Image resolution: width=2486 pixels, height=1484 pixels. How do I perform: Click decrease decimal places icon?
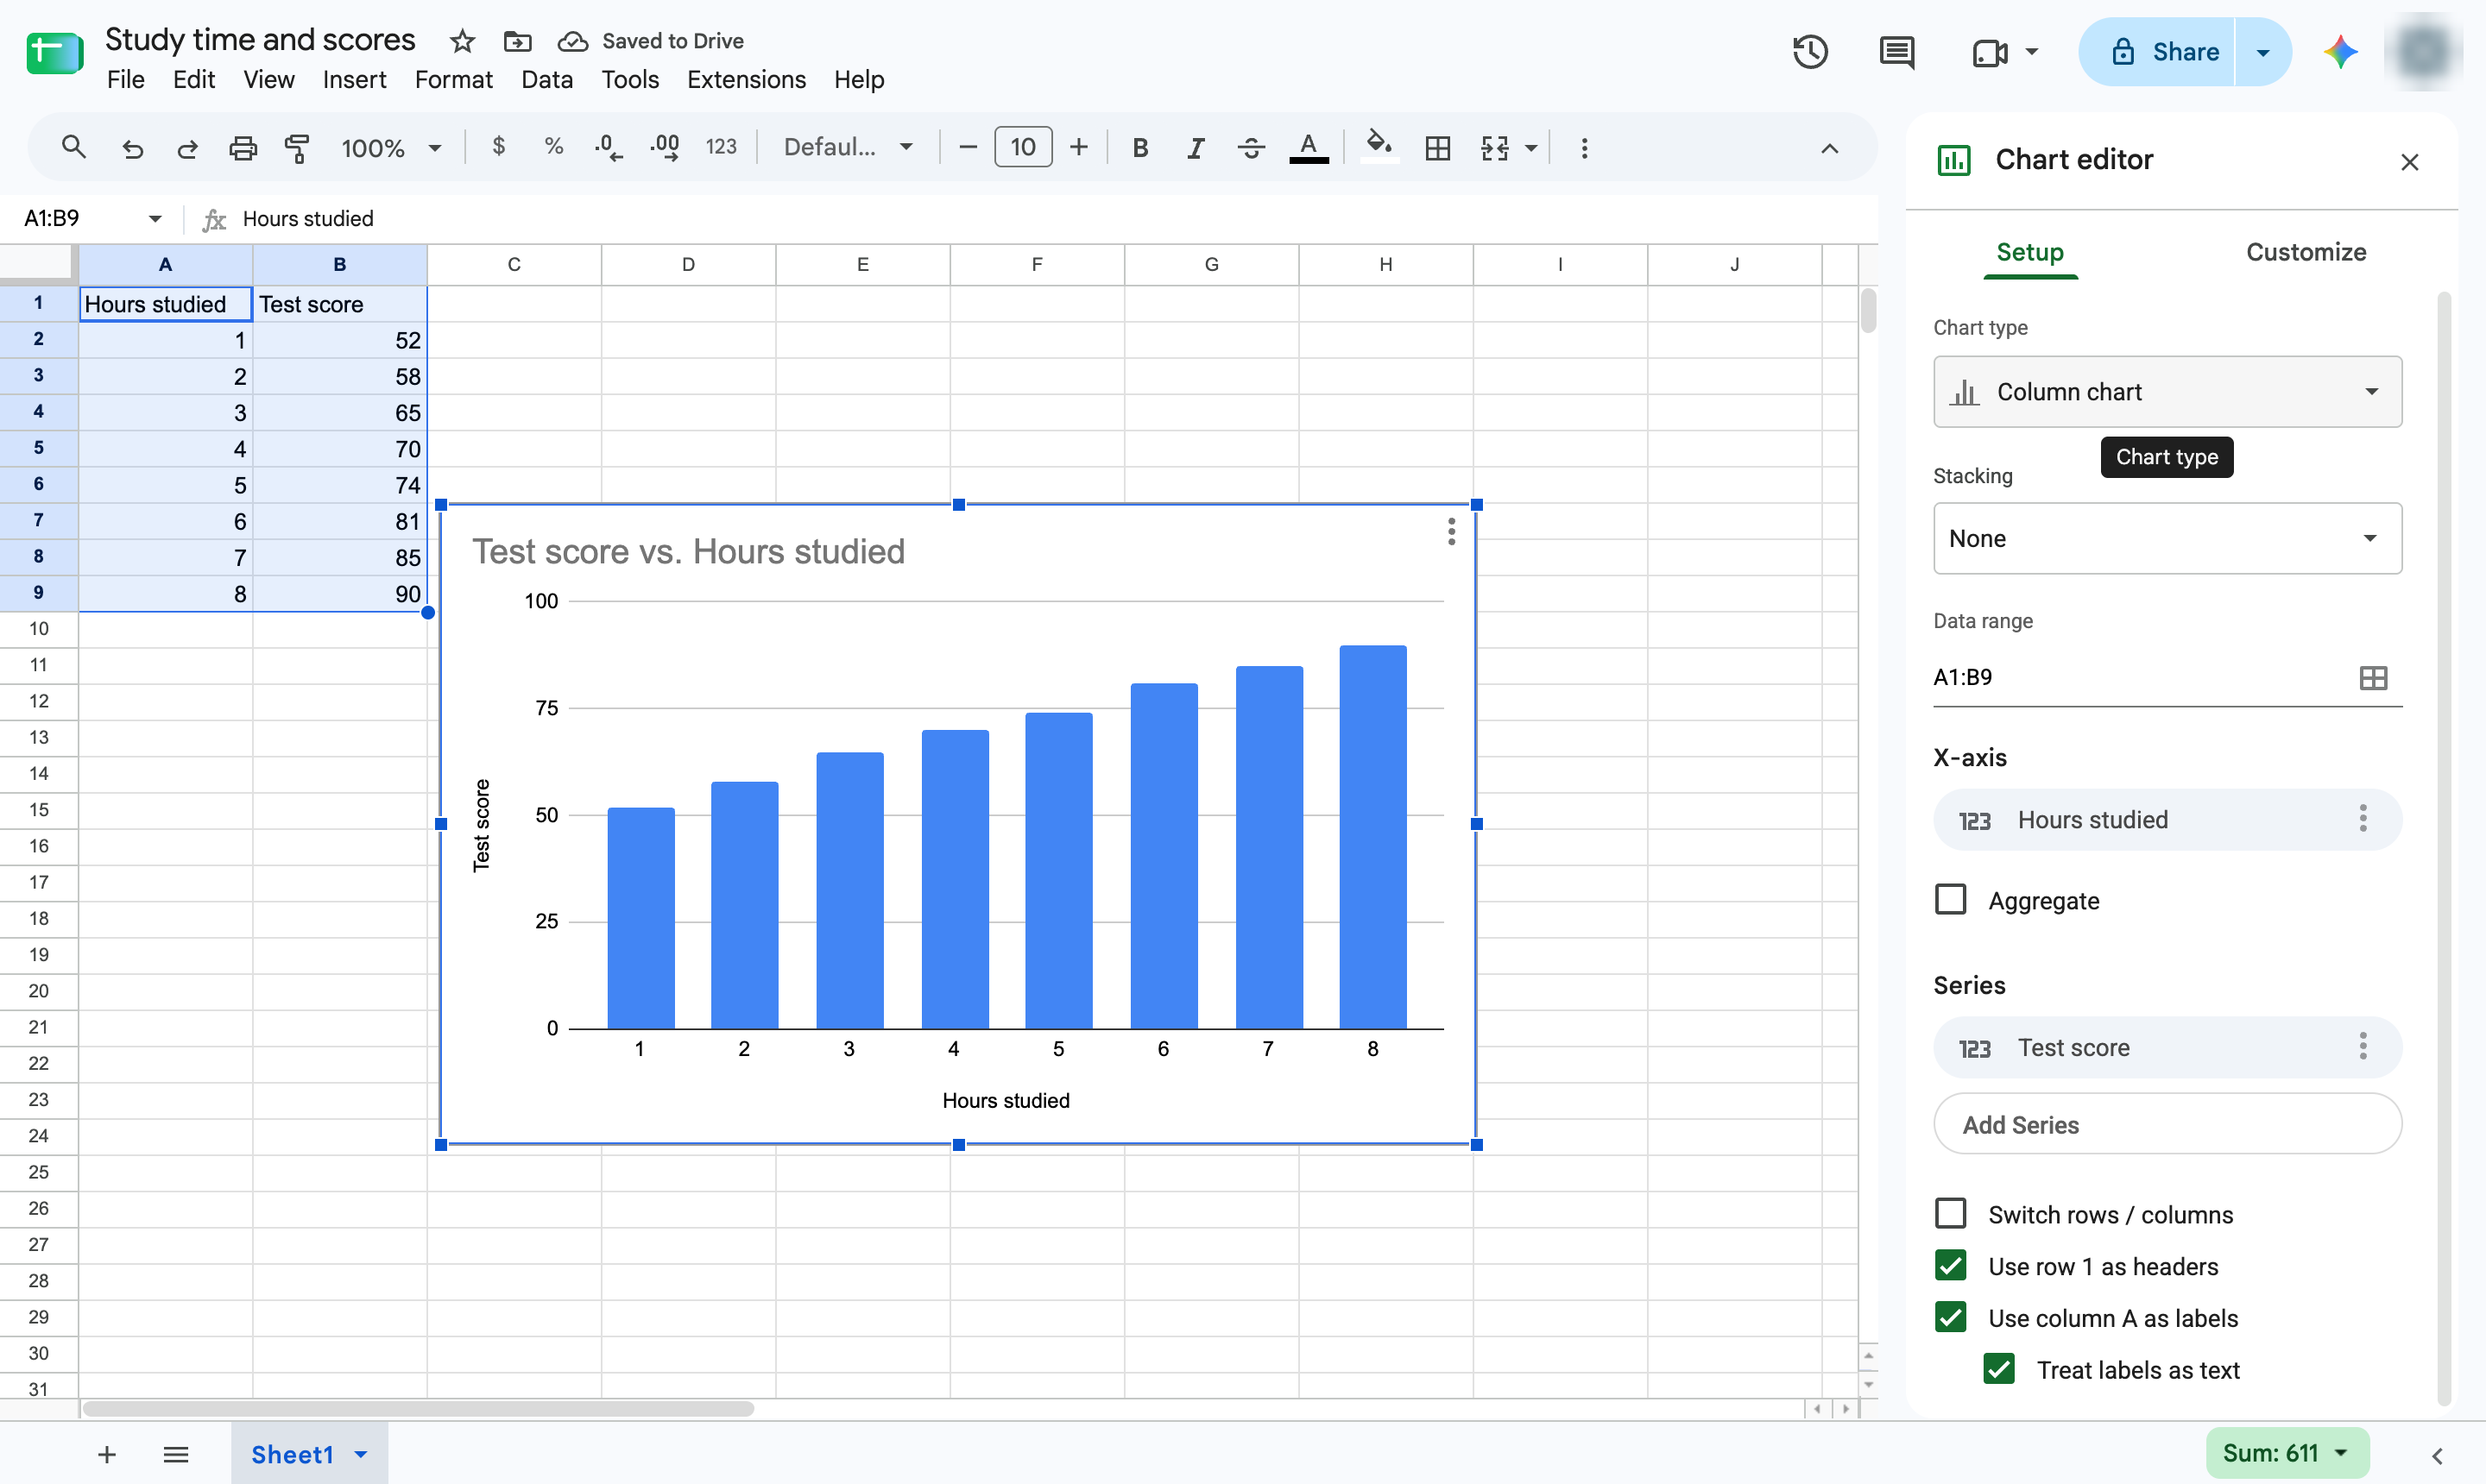[609, 148]
